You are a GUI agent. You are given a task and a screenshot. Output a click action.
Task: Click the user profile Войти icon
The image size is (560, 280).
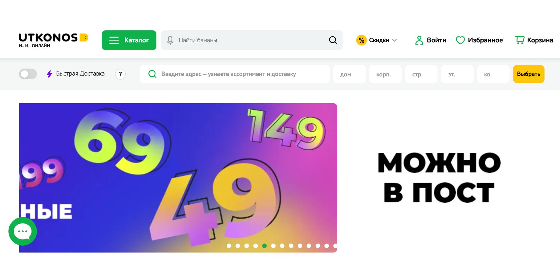tap(419, 40)
